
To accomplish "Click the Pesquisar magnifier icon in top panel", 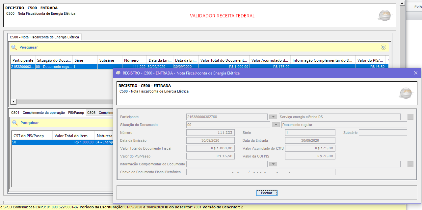I will tap(14, 47).
